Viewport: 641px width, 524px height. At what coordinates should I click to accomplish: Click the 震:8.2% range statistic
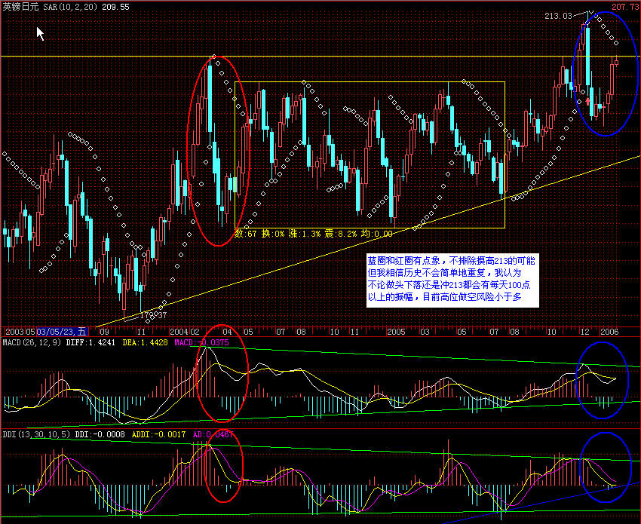tap(341, 234)
